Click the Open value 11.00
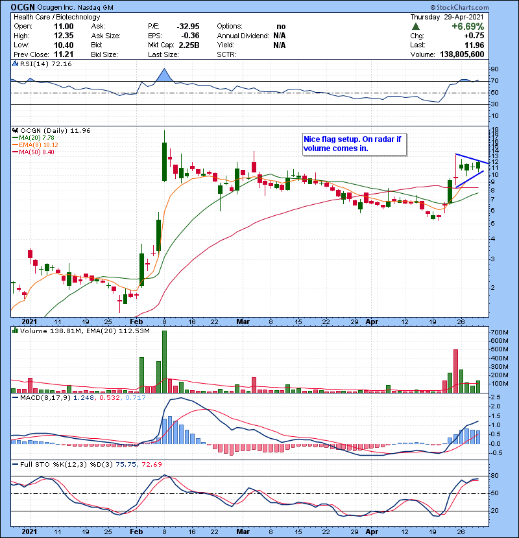 coord(64,27)
